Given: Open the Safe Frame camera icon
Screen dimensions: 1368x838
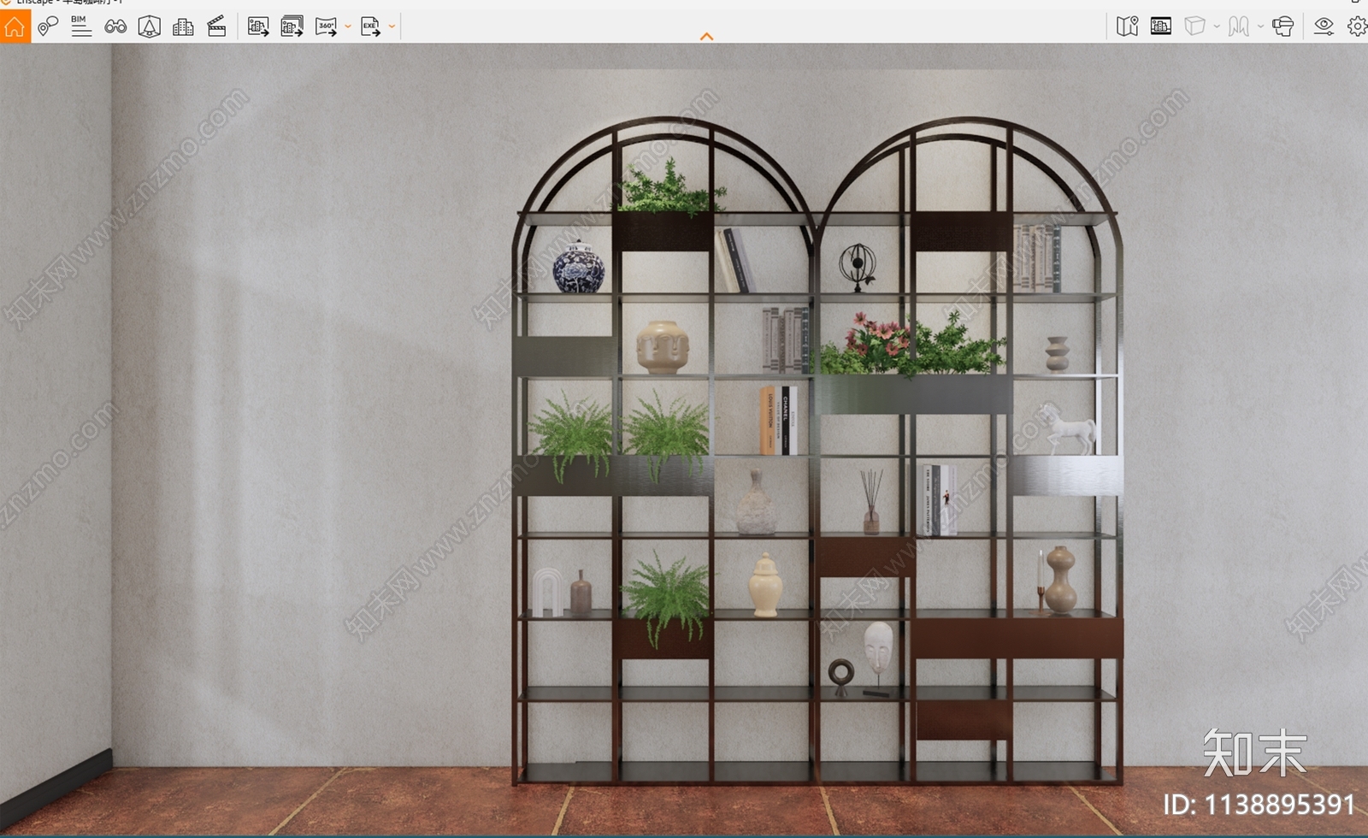Looking at the screenshot, I should click(x=149, y=27).
